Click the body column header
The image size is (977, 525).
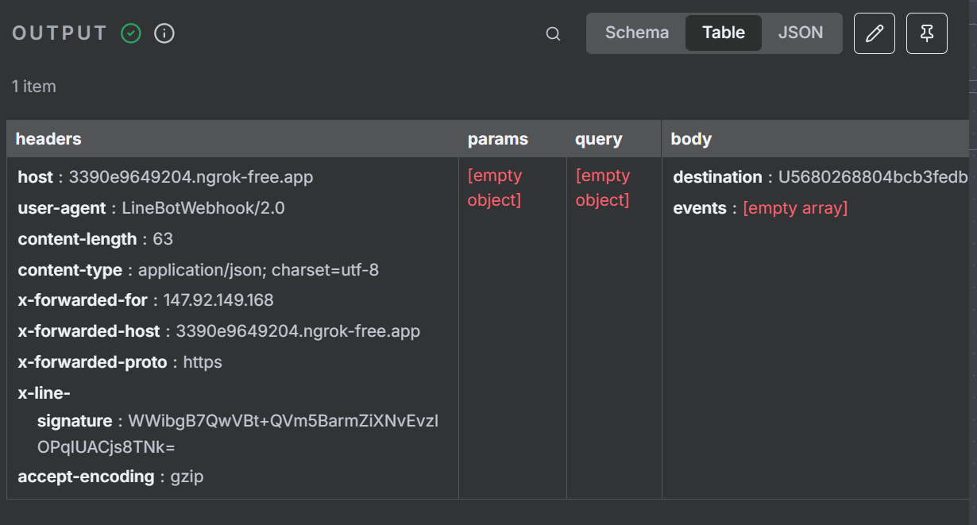tap(691, 139)
